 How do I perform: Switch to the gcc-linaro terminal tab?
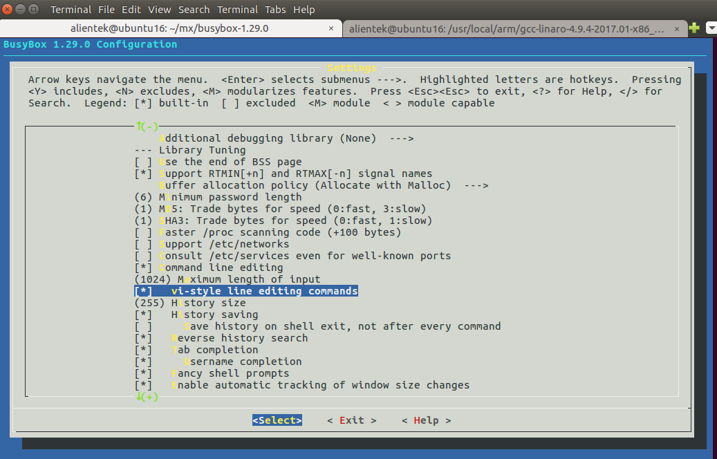507,29
